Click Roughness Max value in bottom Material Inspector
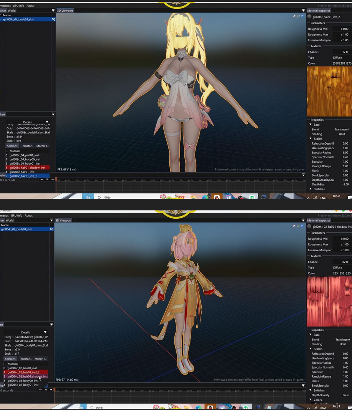 [x=342, y=245]
